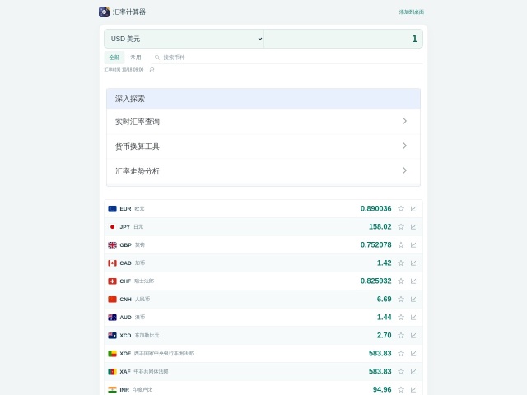
Task: Switch to the 常用 tab
Action: pos(136,58)
